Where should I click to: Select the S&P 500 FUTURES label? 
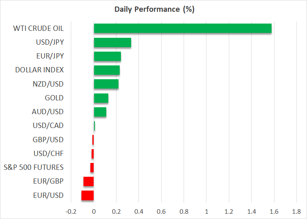click(x=33, y=167)
